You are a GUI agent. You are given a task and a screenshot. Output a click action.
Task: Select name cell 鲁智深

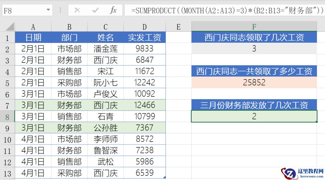[106, 150]
